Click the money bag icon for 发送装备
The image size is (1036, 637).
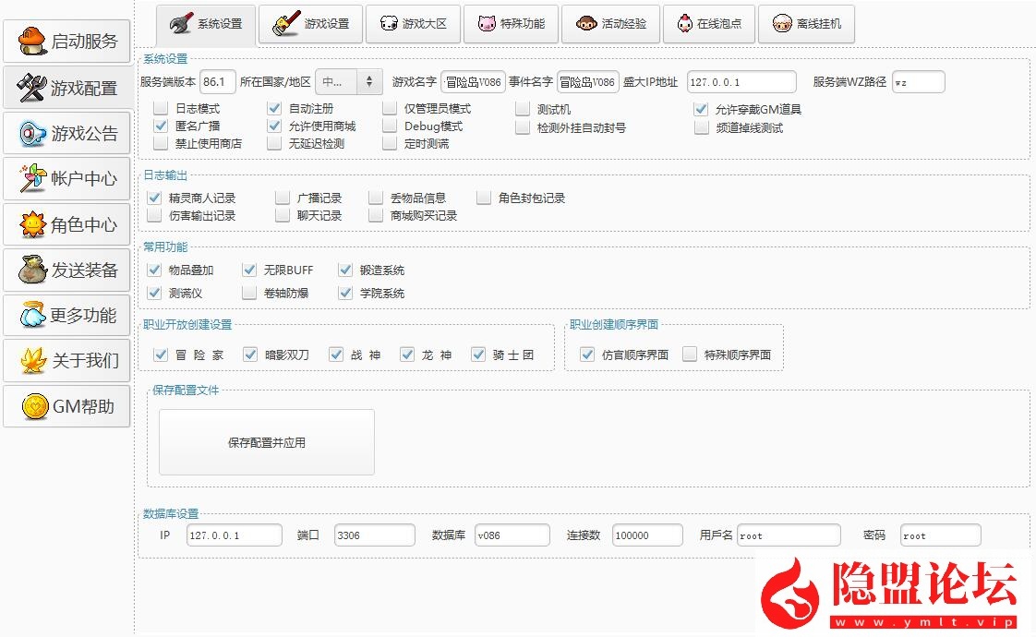(32, 270)
